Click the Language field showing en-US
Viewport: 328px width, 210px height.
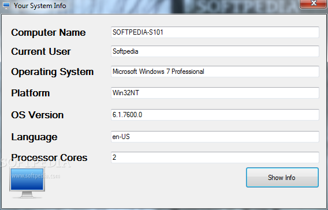215,137
